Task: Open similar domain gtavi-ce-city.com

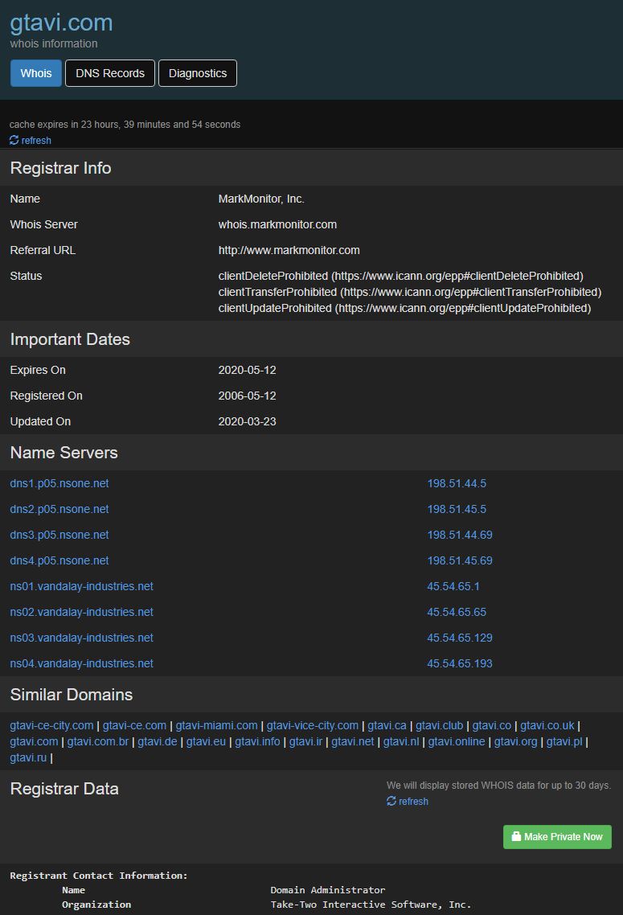Action: [x=51, y=725]
